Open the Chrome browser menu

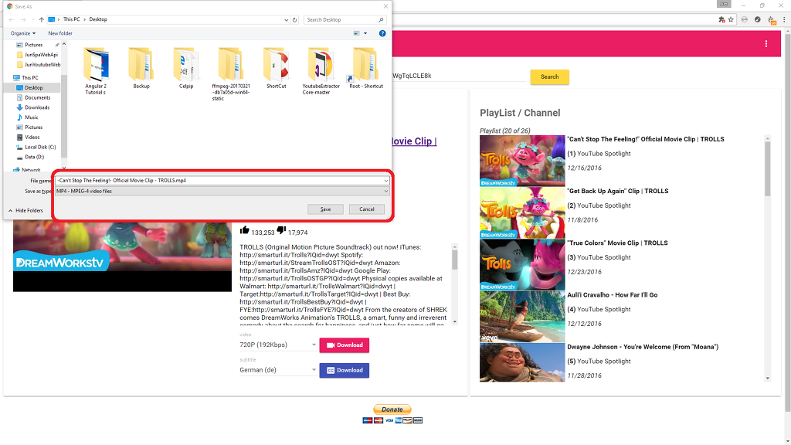coord(785,19)
